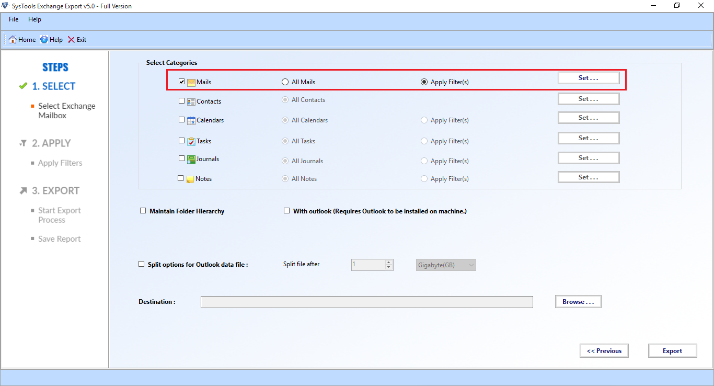This screenshot has height=386, width=714.
Task: Click the Set button for Mails
Action: 589,78
